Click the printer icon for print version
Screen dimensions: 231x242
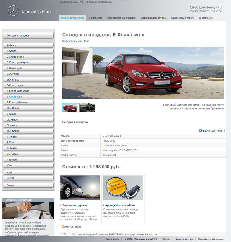click(x=200, y=131)
